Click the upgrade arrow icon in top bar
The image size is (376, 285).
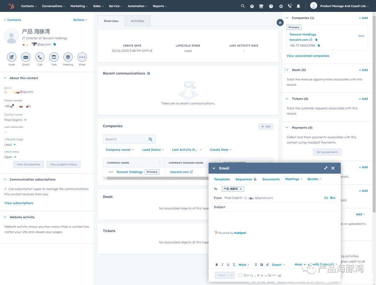click(252, 6)
